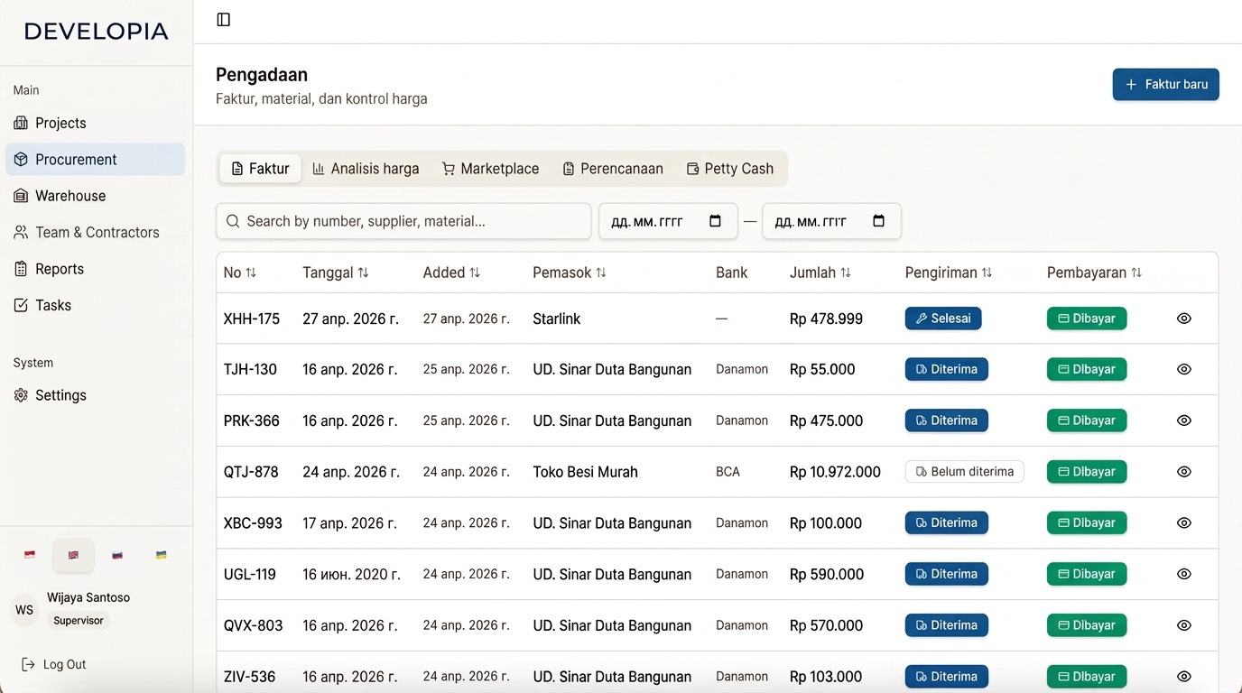The image size is (1242, 693).
Task: Open Tasks from the sidebar
Action: (x=96, y=305)
